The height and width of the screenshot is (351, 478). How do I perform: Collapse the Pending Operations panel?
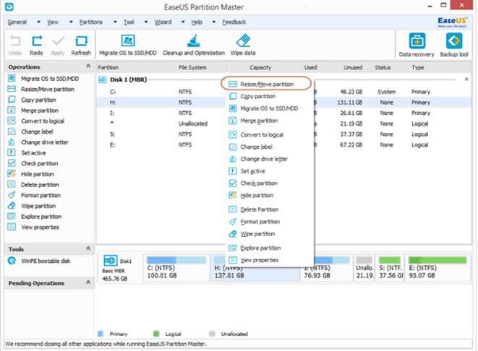(x=89, y=283)
